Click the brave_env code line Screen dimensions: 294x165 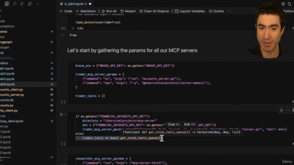[x=124, y=66]
